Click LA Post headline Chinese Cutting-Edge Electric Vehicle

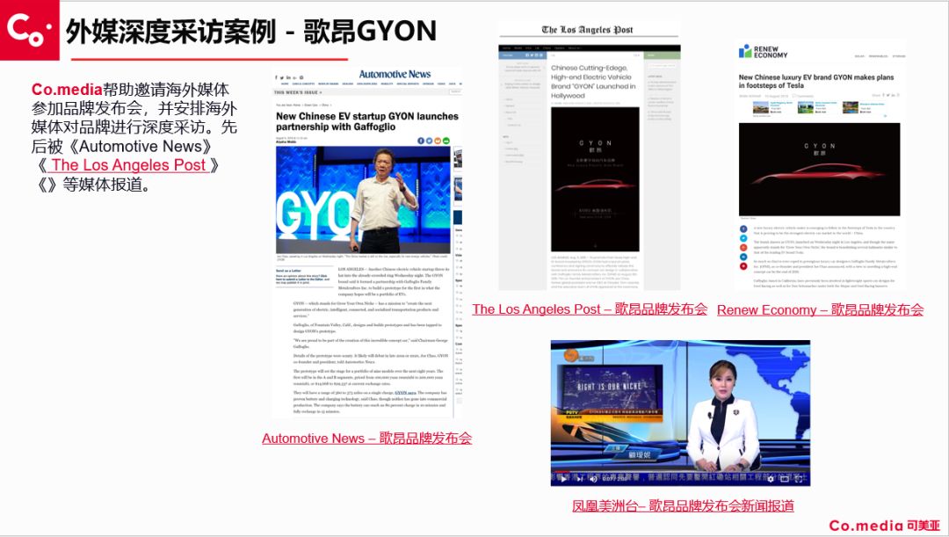tap(593, 82)
